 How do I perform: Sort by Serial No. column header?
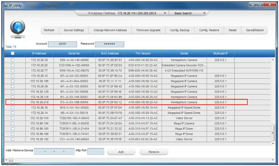[x=74, y=53]
